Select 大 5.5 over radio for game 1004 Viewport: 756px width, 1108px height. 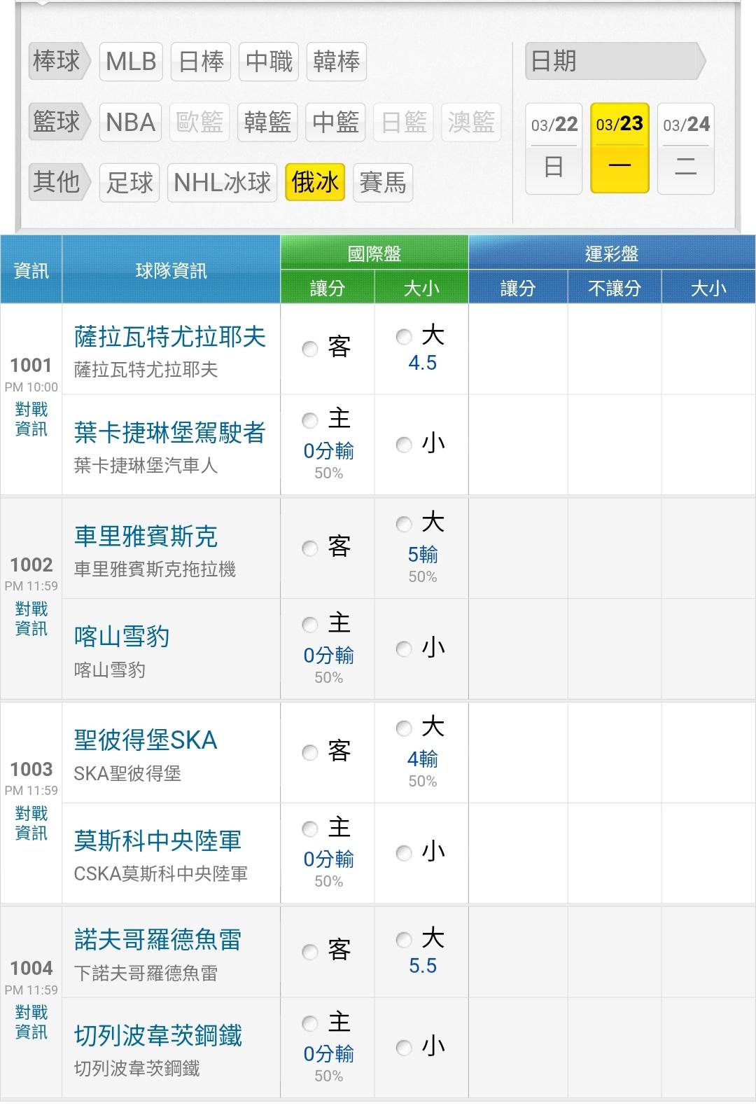pos(404,939)
